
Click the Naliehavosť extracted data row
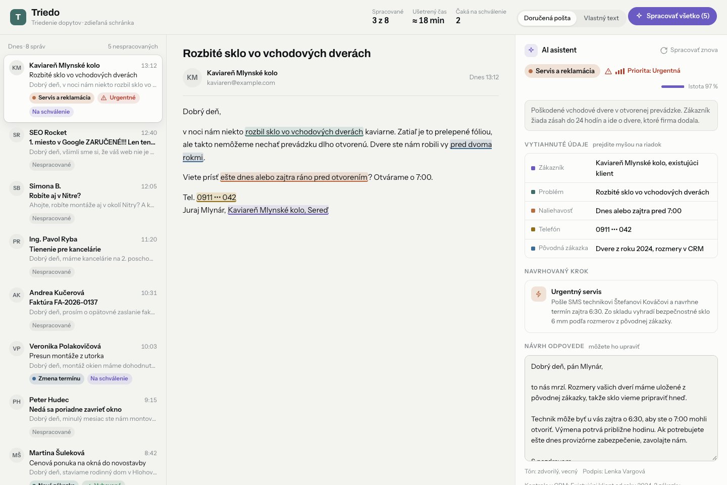click(x=621, y=211)
